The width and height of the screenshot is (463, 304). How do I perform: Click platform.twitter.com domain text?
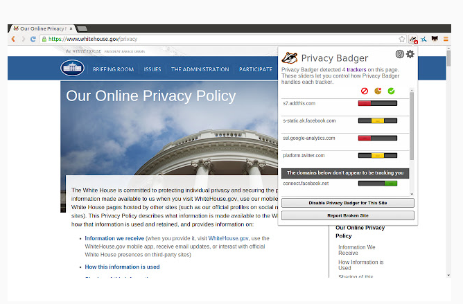pyautogui.click(x=304, y=156)
